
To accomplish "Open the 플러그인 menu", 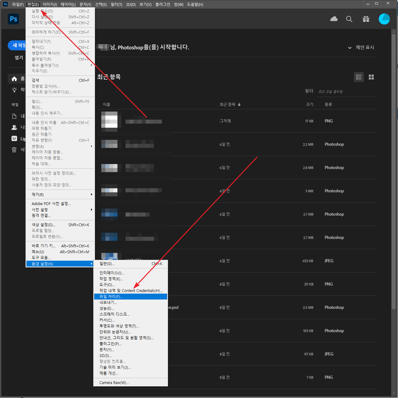I will click(163, 4).
